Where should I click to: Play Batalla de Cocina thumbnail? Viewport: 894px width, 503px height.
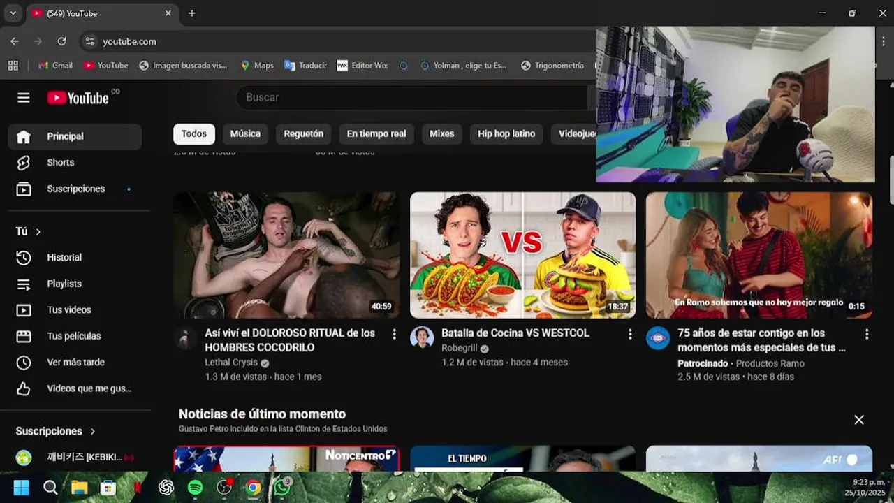click(523, 256)
